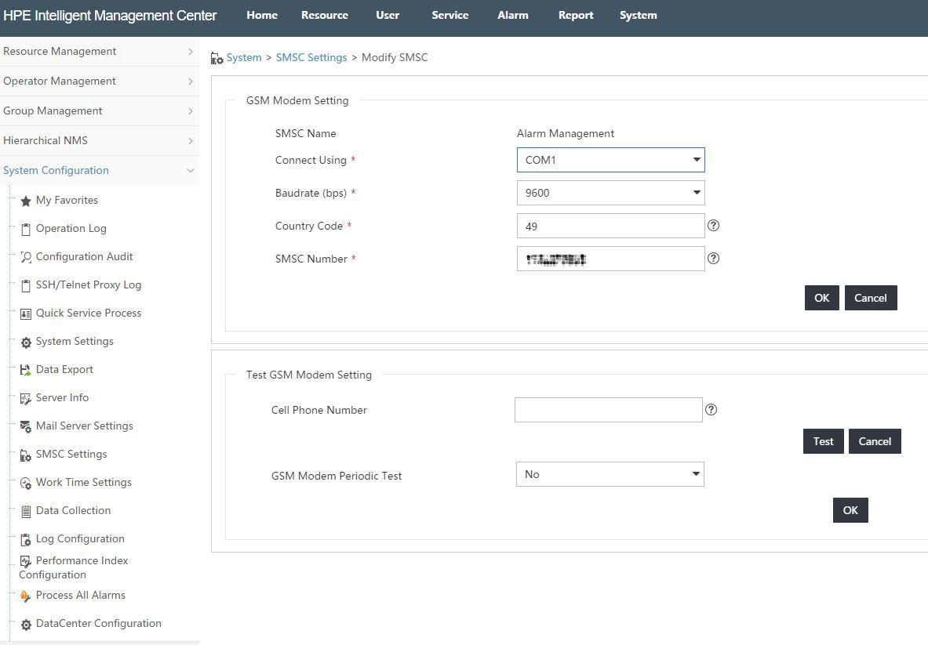
Task: Expand the Resource Management section
Action: pyautogui.click(x=100, y=52)
